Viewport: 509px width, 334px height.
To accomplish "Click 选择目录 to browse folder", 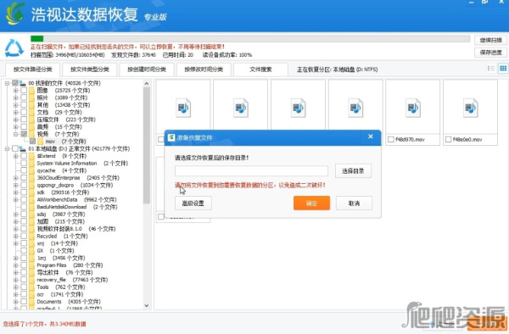I will pyautogui.click(x=353, y=171).
